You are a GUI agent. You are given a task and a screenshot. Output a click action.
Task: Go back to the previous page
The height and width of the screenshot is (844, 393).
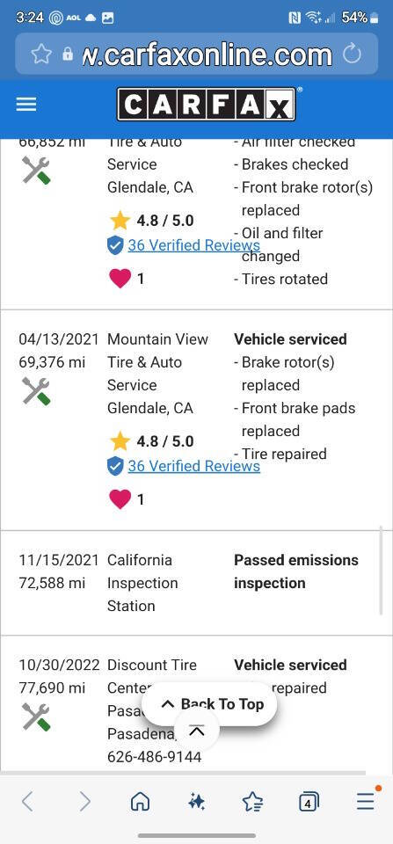27,803
